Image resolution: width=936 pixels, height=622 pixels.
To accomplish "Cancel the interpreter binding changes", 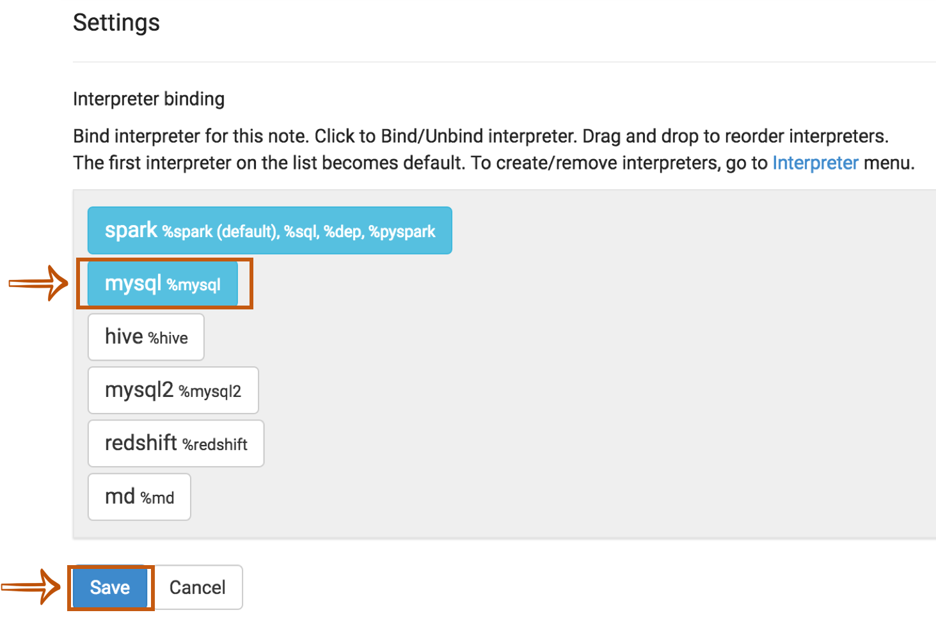I will pyautogui.click(x=197, y=587).
